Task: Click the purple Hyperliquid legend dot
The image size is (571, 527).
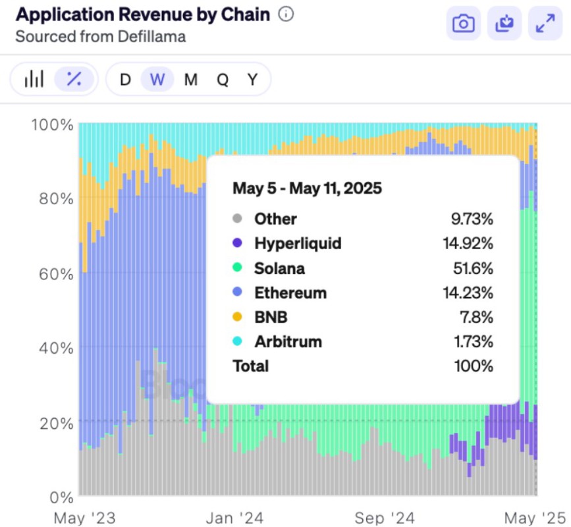Action: click(x=238, y=244)
